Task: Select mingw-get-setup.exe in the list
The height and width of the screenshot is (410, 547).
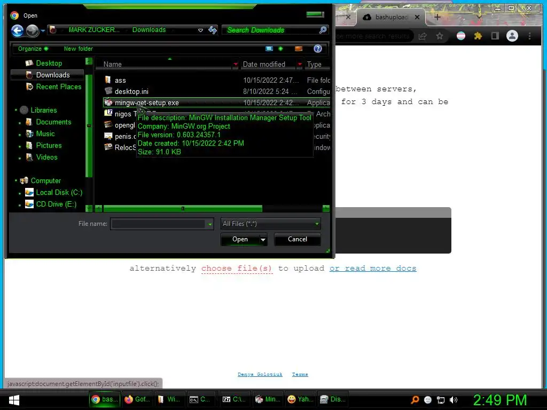Action: pos(216,103)
